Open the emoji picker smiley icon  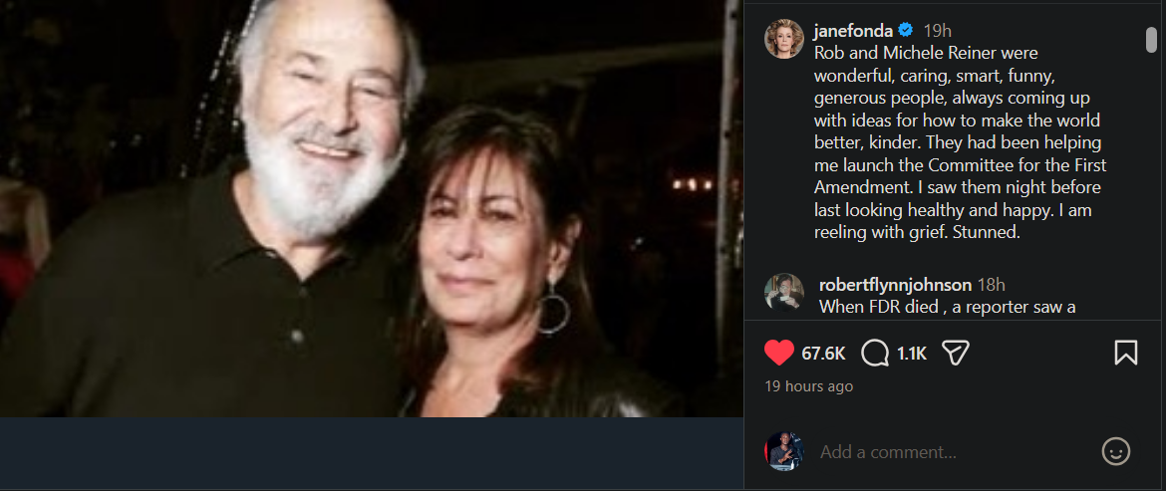click(x=1115, y=451)
